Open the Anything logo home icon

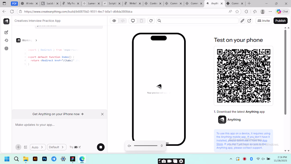click(x=6, y=21)
